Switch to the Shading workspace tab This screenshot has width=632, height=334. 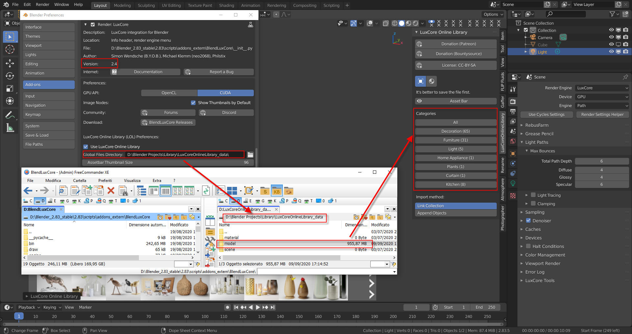click(x=226, y=5)
